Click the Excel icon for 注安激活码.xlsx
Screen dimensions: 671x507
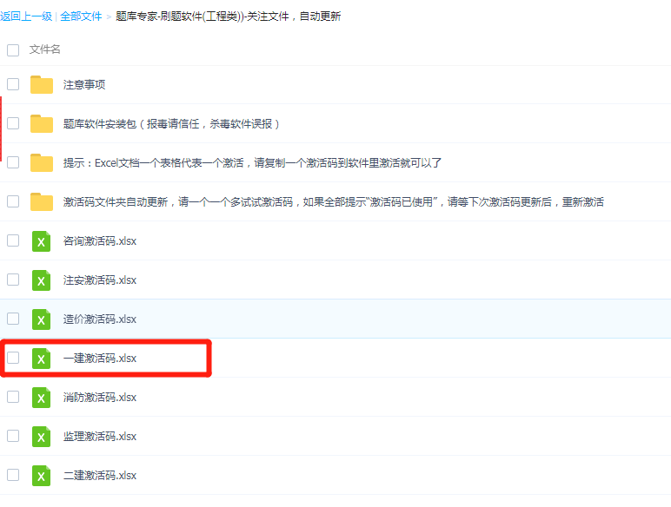click(42, 280)
